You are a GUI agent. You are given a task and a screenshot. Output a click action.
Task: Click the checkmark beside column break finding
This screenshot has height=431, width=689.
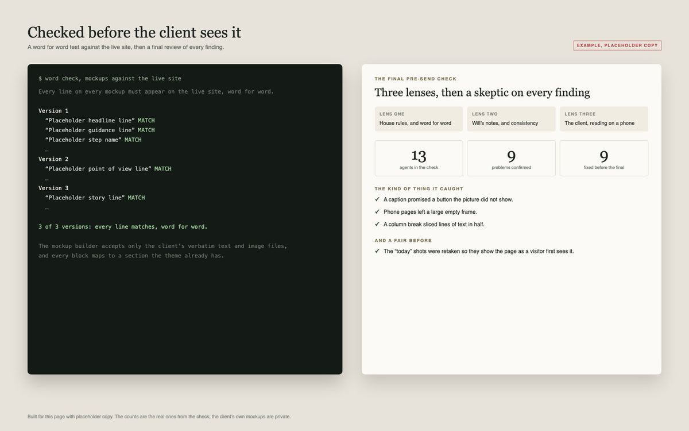point(377,224)
